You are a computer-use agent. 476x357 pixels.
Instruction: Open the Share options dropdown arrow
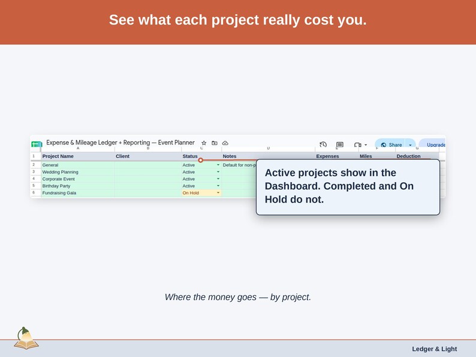[410, 145]
